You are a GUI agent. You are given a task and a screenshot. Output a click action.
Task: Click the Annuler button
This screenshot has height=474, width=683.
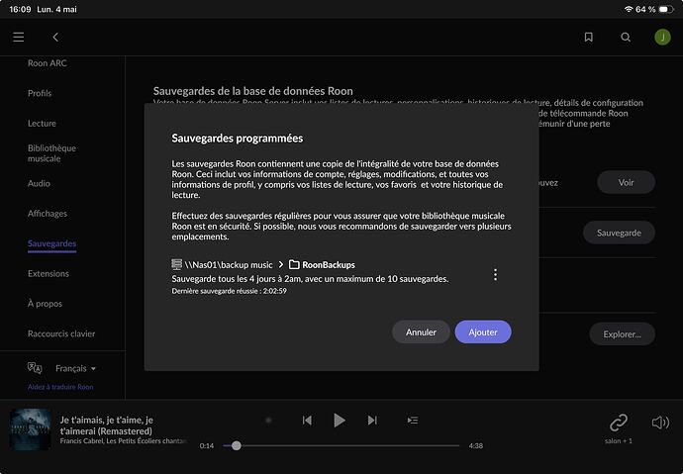click(421, 332)
